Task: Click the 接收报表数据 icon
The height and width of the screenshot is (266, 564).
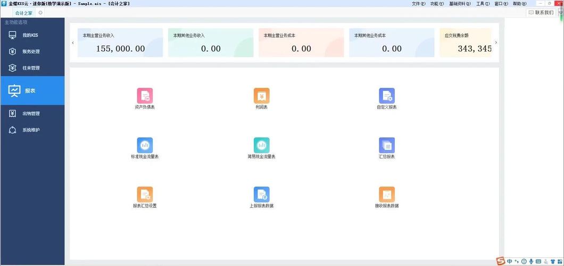Action: [x=386, y=194]
